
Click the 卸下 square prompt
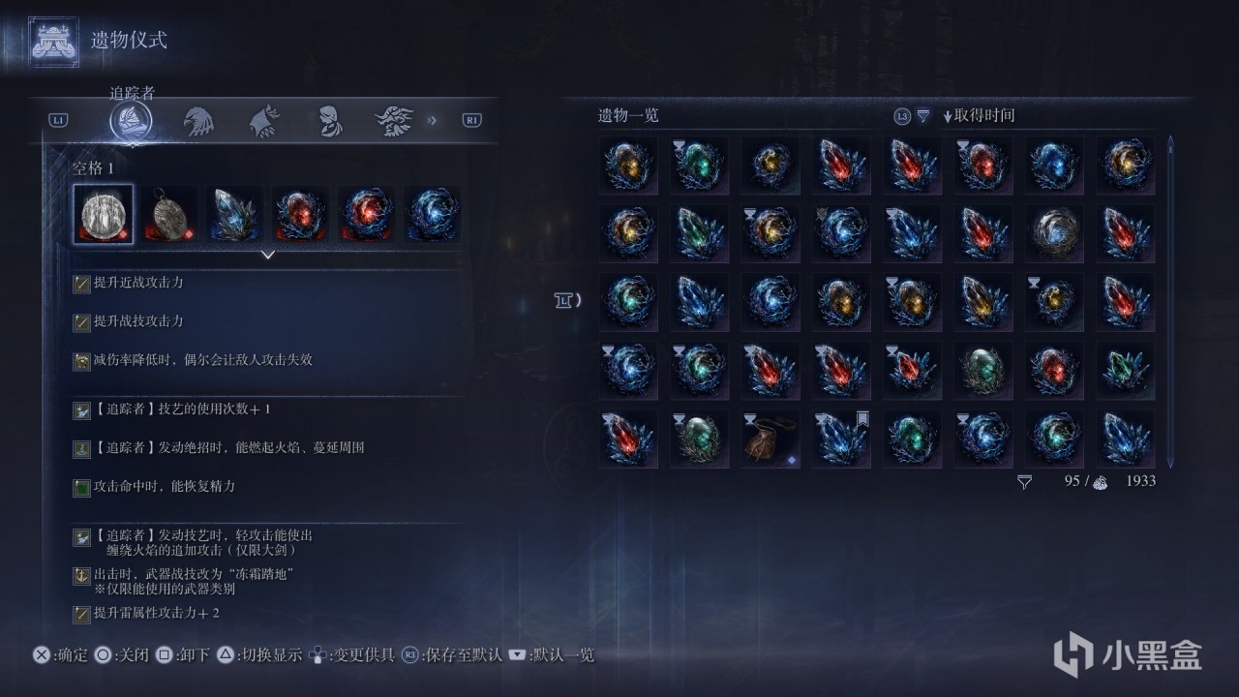(x=183, y=655)
